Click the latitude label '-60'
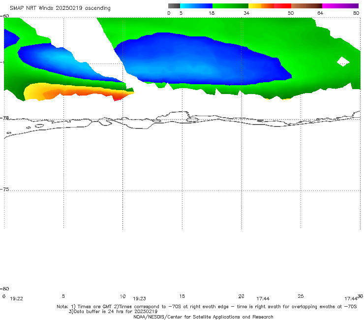The width and height of the screenshot is (364, 320). point(5,16)
